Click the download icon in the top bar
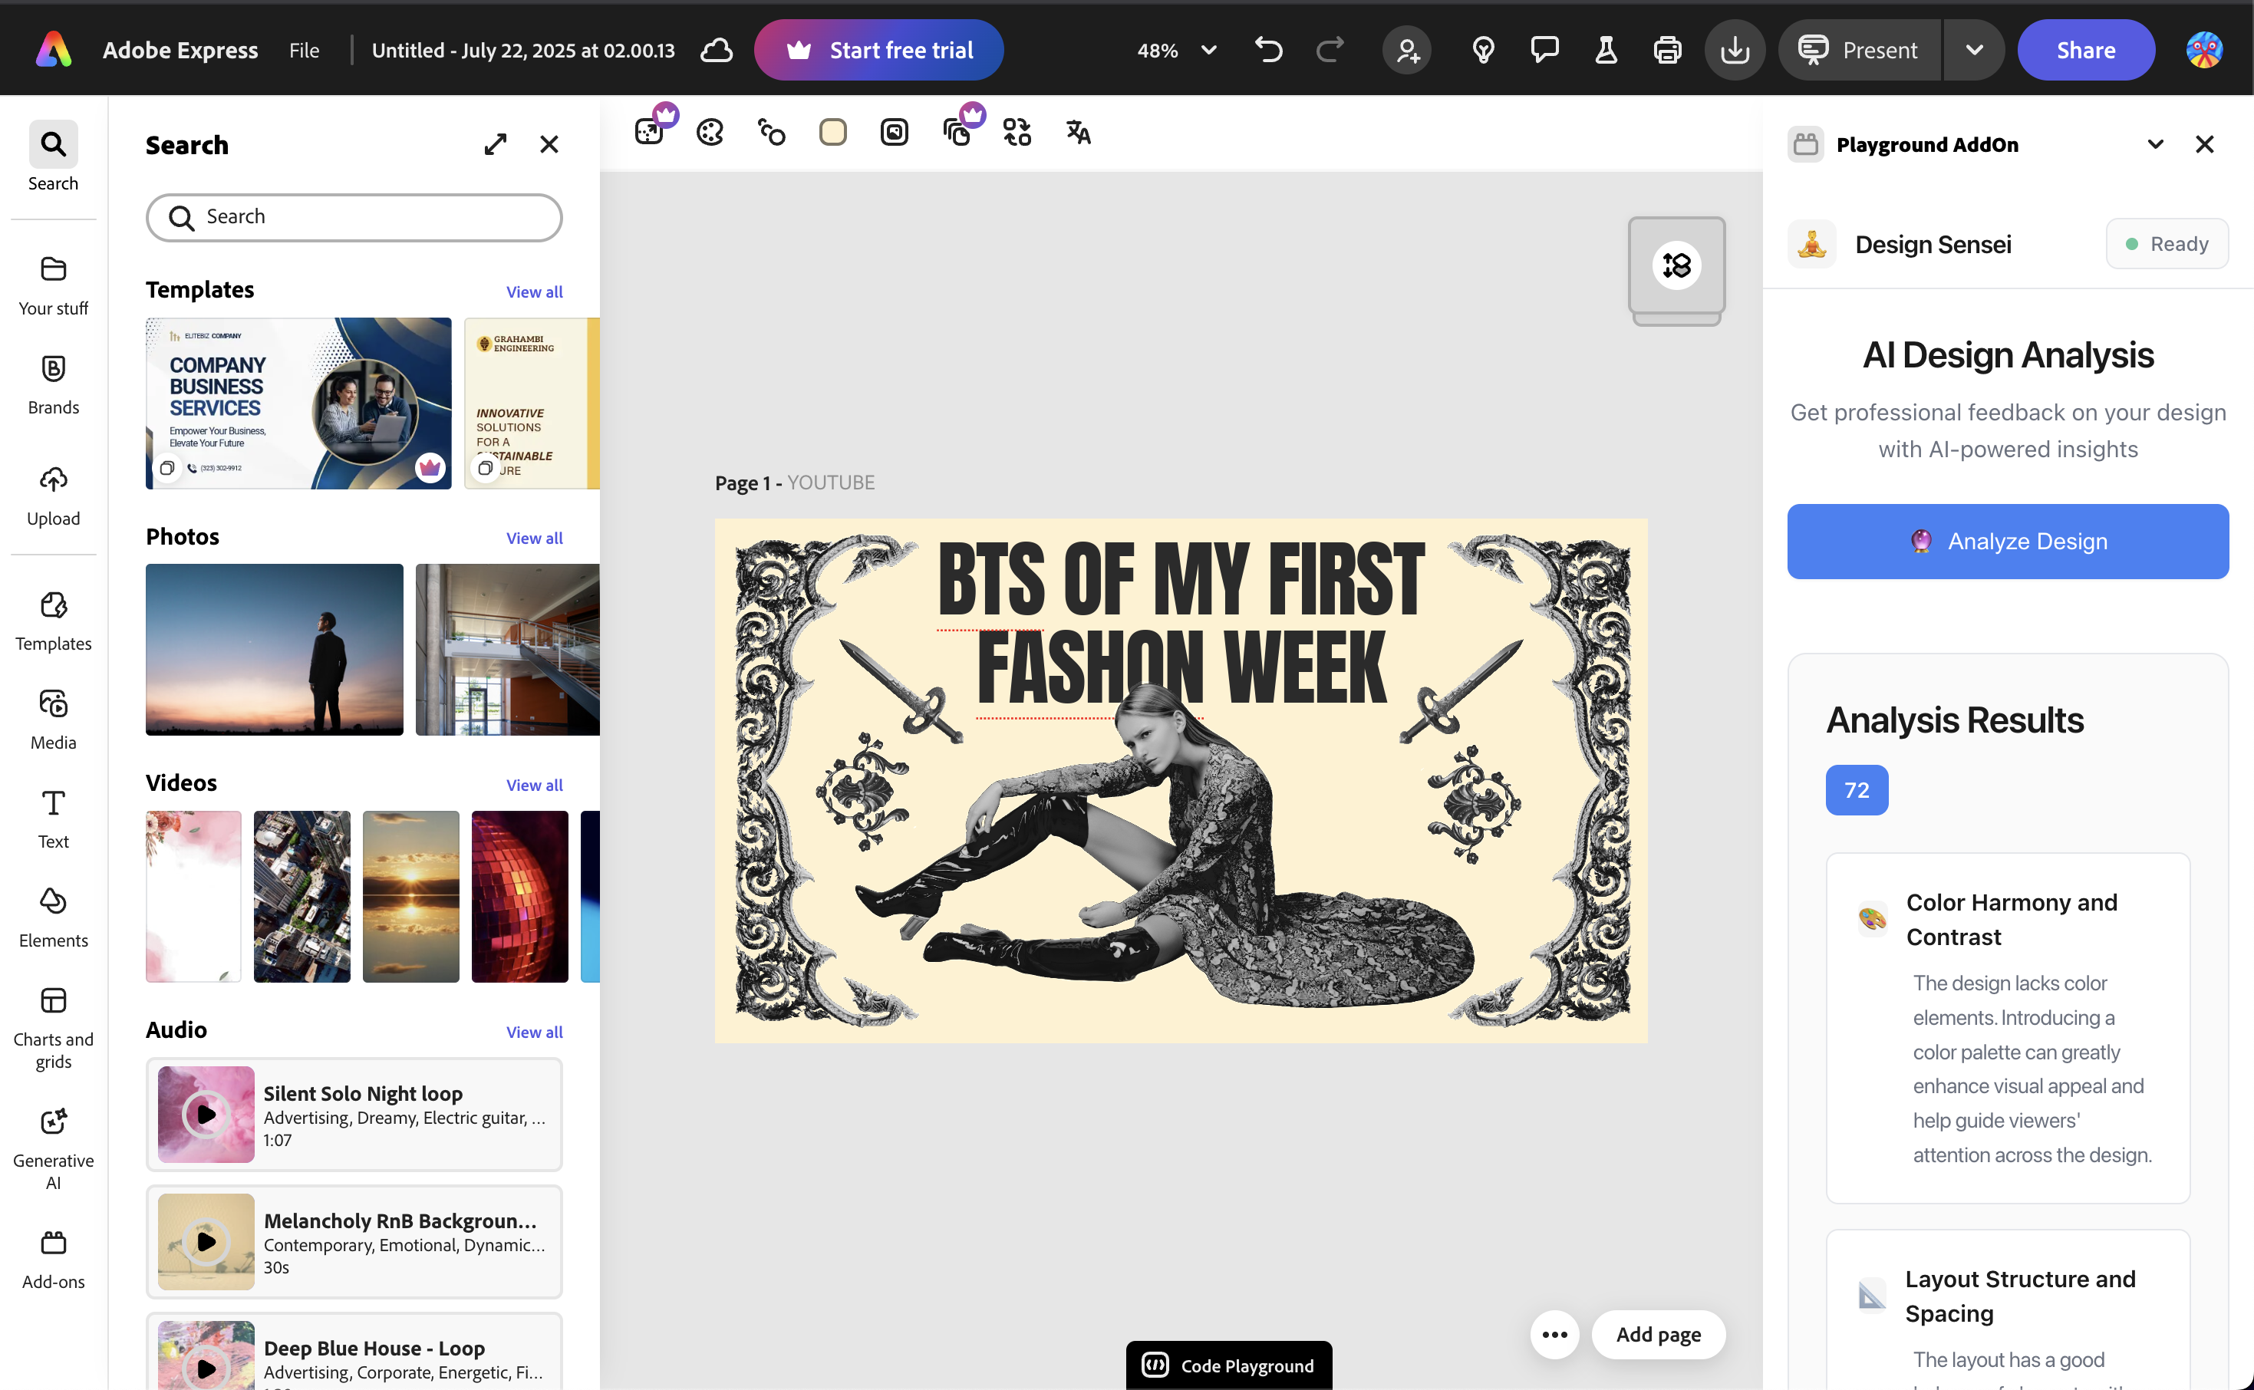Screen dimensions: 2254x1390 (x=1734, y=51)
